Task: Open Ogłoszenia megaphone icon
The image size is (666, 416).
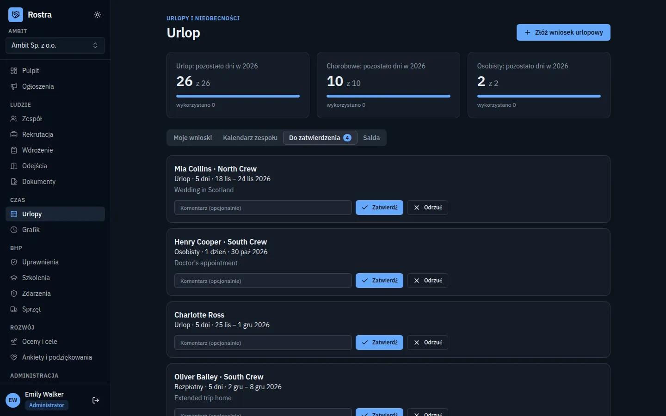Action: (x=14, y=86)
